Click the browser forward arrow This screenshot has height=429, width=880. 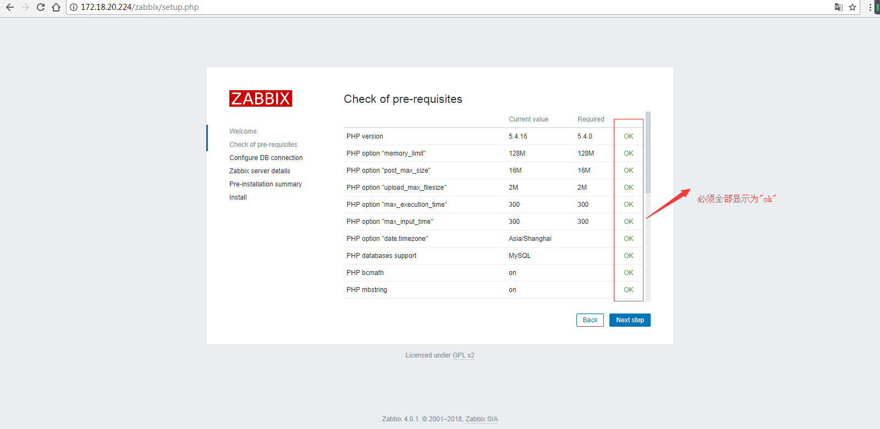(x=25, y=7)
